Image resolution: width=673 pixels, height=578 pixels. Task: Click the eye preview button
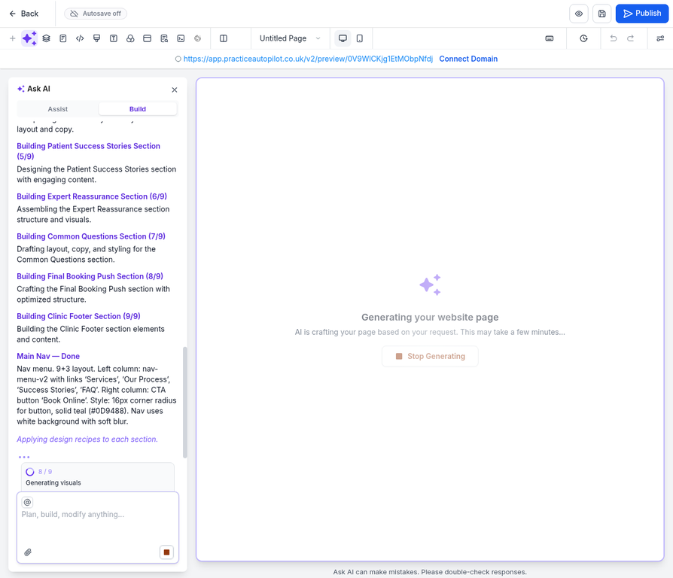(x=579, y=14)
